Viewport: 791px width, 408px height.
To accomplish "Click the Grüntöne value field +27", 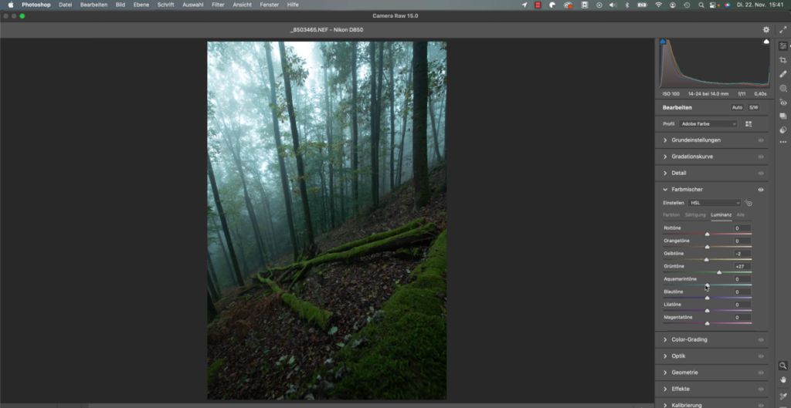I will coord(742,266).
